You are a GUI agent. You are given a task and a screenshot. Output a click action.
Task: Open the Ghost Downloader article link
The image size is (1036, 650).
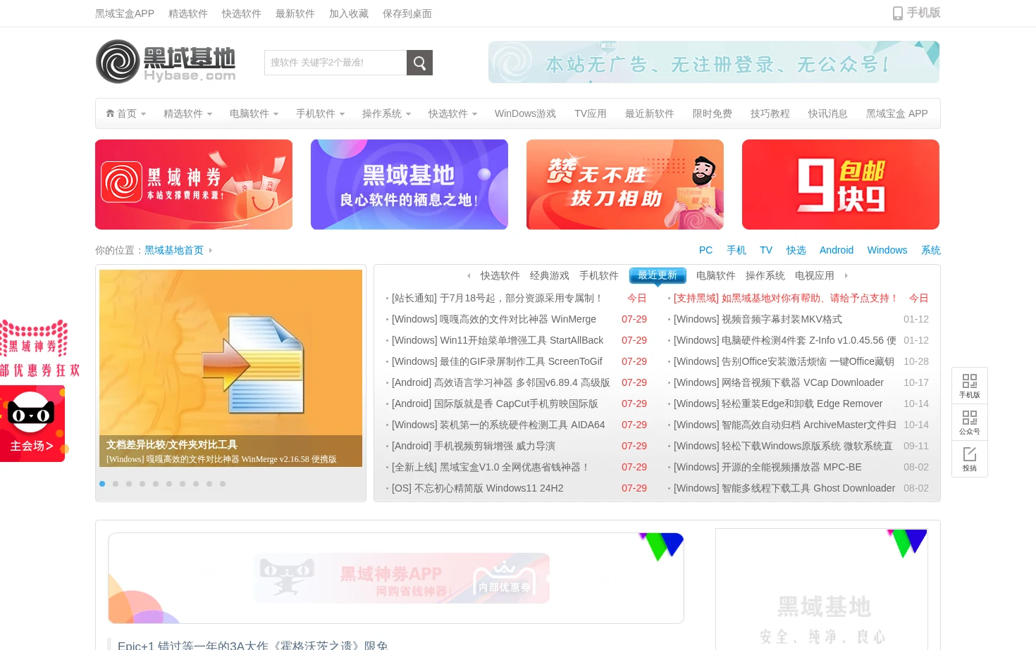[784, 488]
